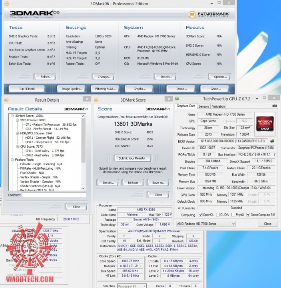Switch to the Validation tab in GPU-Z
Image resolution: width=281 pixels, height=288 pixels.
pos(218,106)
